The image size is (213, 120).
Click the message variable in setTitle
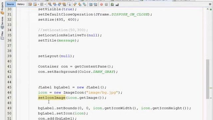point(67,40)
